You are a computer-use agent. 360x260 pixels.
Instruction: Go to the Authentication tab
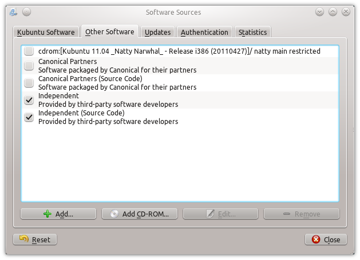tap(204, 32)
